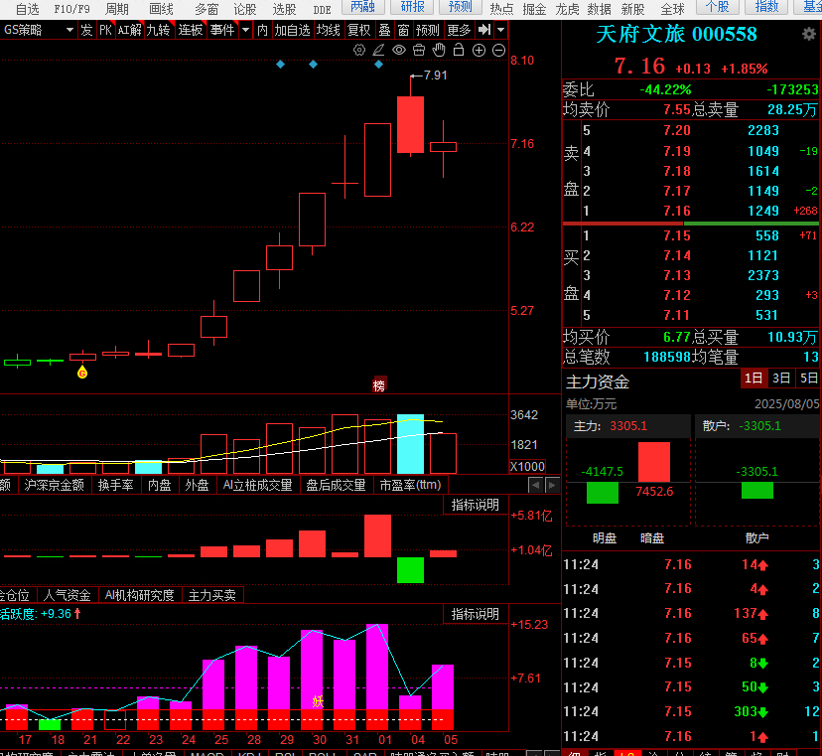Select 5日 capital flow period
Viewport: 822px width, 756px height.
808,378
